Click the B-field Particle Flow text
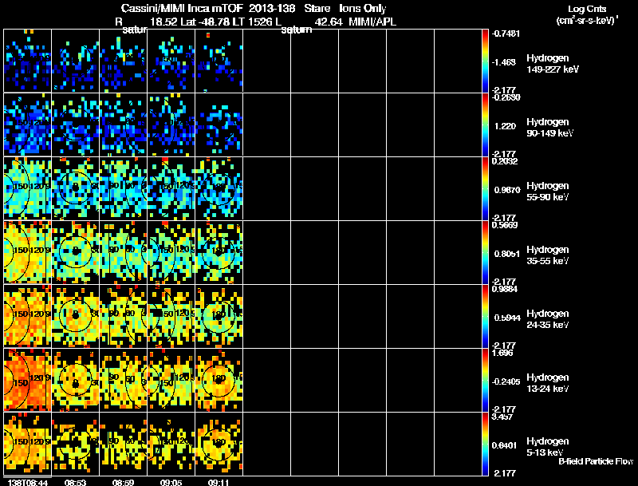Image resolution: width=638 pixels, height=486 pixels. pyautogui.click(x=595, y=461)
